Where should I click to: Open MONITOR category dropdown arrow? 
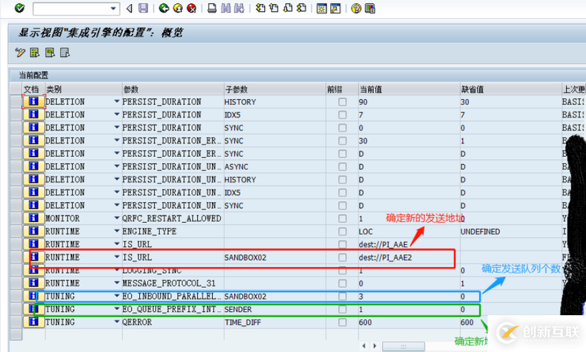click(117, 218)
